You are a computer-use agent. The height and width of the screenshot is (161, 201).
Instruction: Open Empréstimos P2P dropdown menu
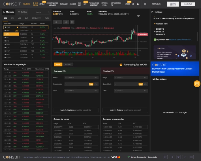[x=117, y=4]
